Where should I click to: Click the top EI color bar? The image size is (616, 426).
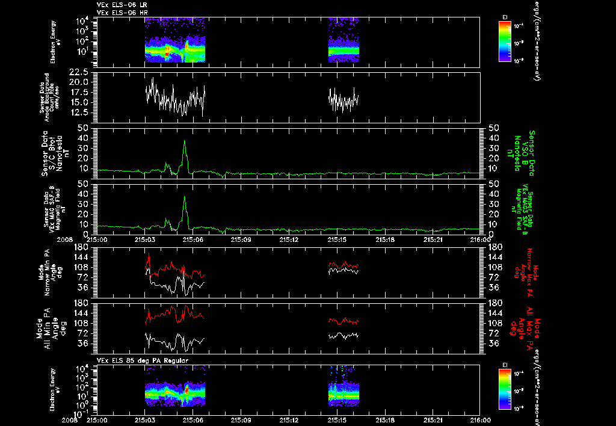(x=505, y=42)
